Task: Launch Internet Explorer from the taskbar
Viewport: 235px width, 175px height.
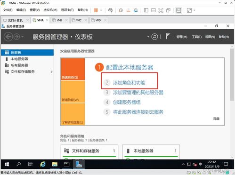Action: 42,164
